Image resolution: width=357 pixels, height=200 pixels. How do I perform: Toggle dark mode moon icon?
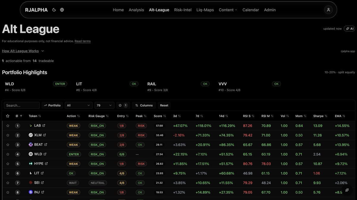click(x=54, y=10)
